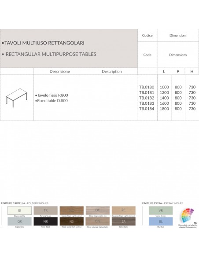Click the Descrizione column header
The width and height of the screenshot is (199, 257).
click(60, 71)
